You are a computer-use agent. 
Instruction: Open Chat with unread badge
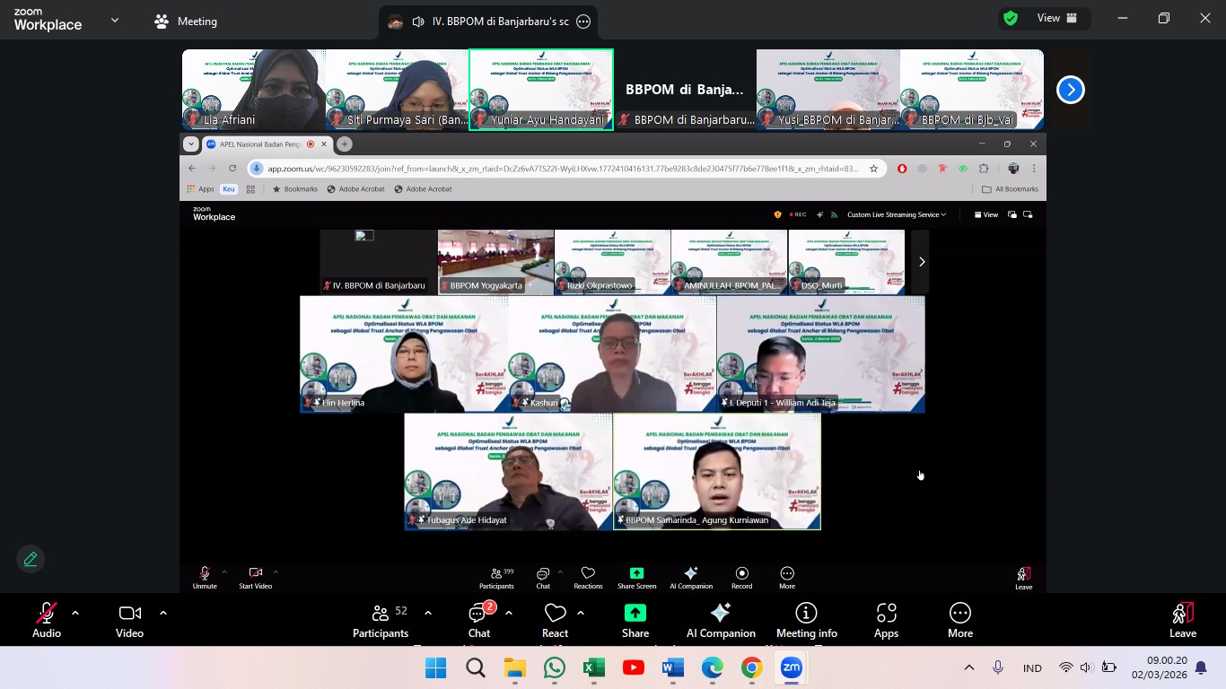pyautogui.click(x=479, y=621)
